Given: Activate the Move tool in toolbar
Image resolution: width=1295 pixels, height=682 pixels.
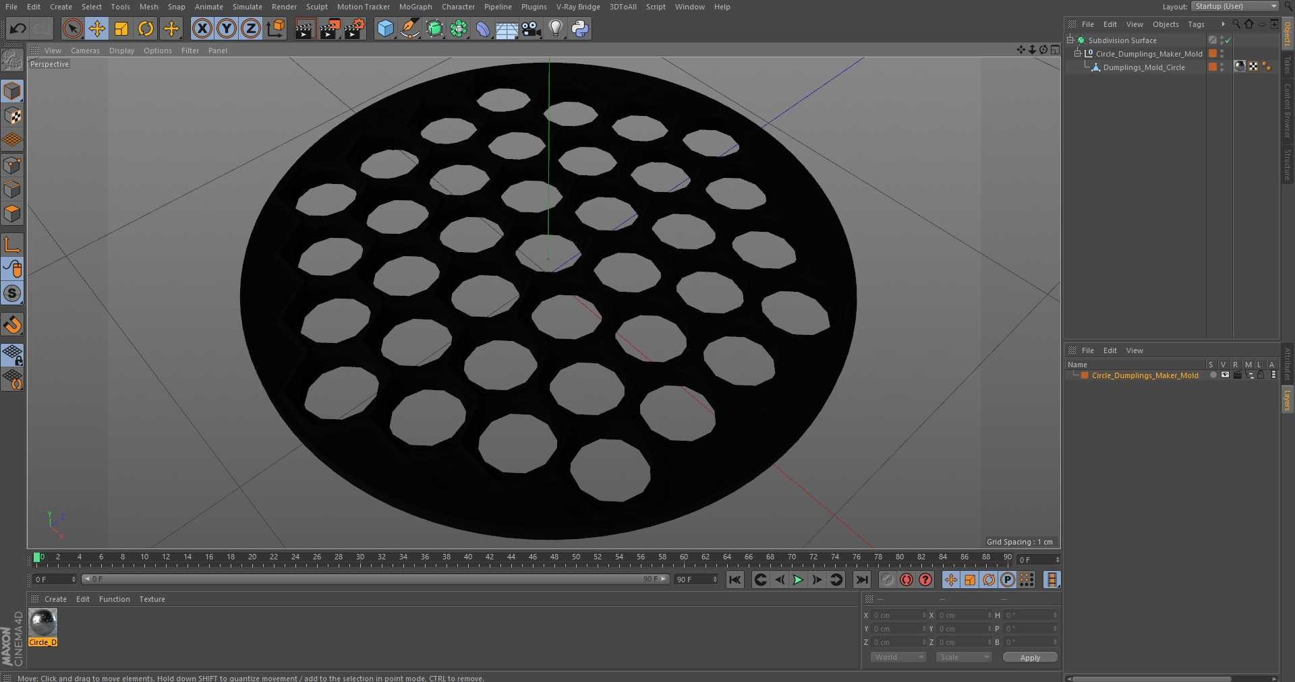Looking at the screenshot, I should click(97, 28).
